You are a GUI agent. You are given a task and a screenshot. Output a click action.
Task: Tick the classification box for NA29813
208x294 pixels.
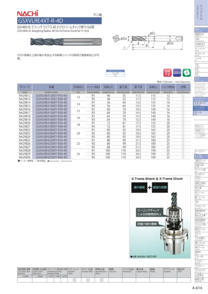(183, 99)
